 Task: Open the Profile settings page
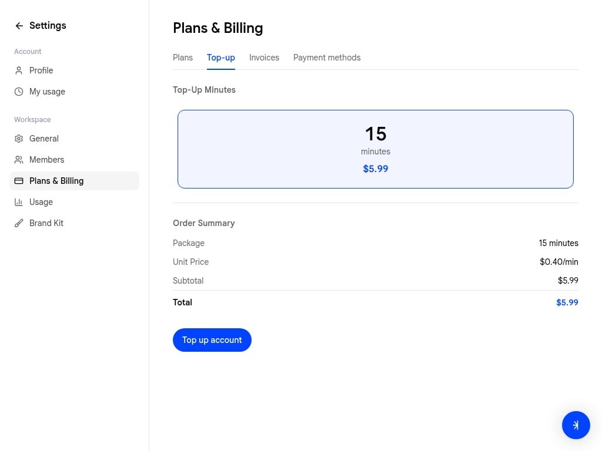(74, 70)
